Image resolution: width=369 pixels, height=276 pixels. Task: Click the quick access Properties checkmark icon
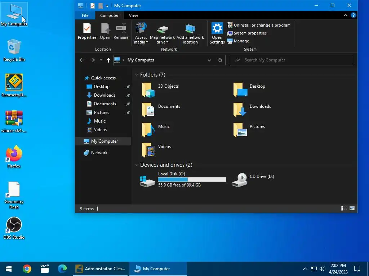pos(93,6)
